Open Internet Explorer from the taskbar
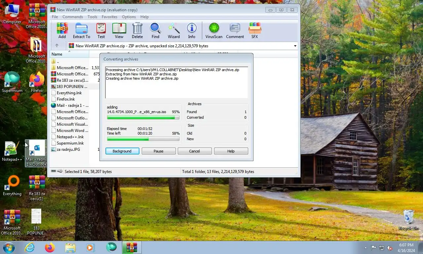423x254 pixels. [x=30, y=247]
